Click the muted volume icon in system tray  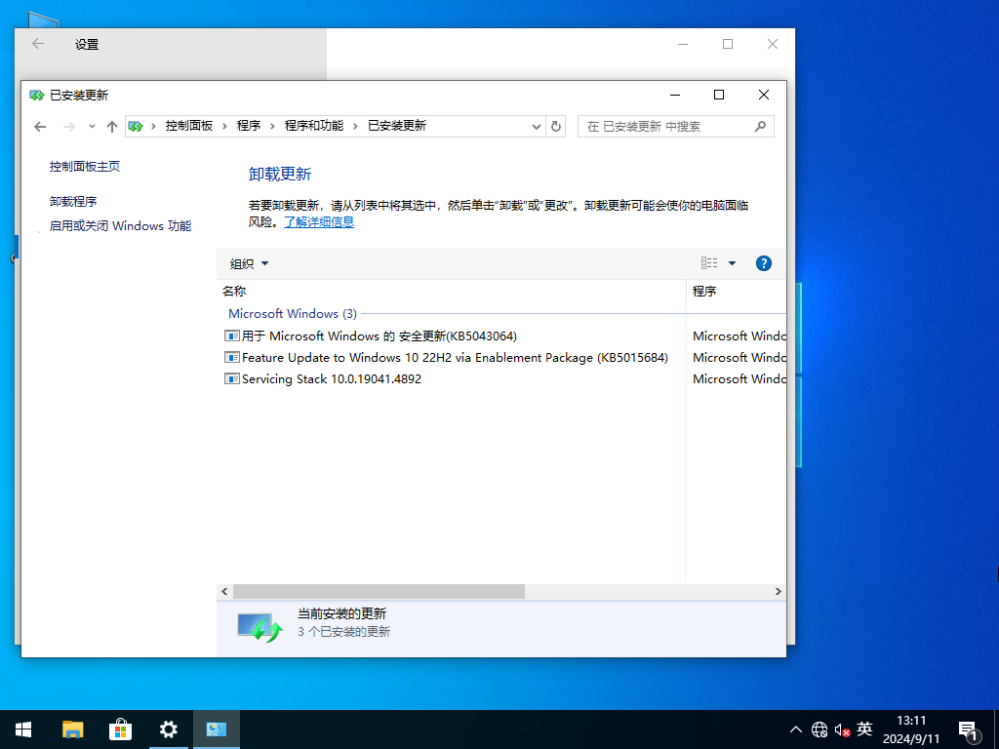[841, 729]
